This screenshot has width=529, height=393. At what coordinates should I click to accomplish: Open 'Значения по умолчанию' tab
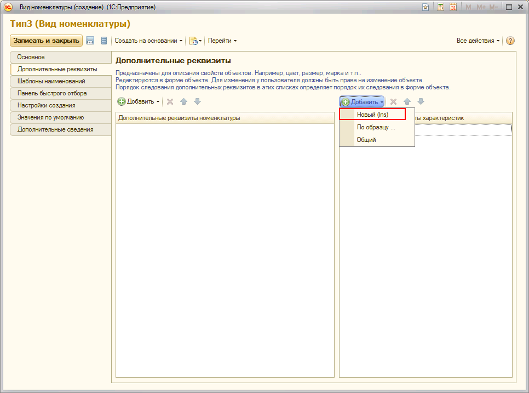(x=50, y=117)
